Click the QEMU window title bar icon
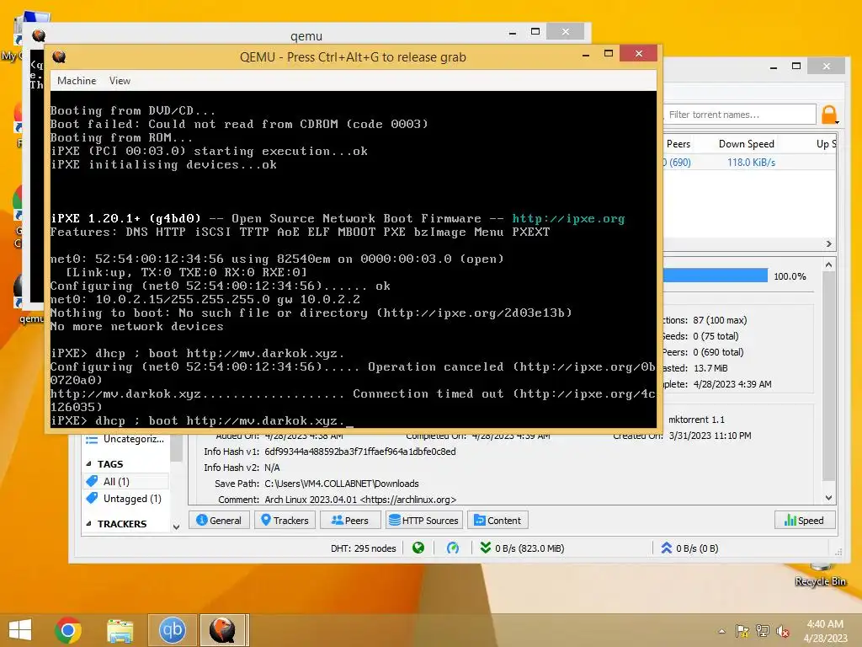The image size is (862, 647). pyautogui.click(x=60, y=56)
